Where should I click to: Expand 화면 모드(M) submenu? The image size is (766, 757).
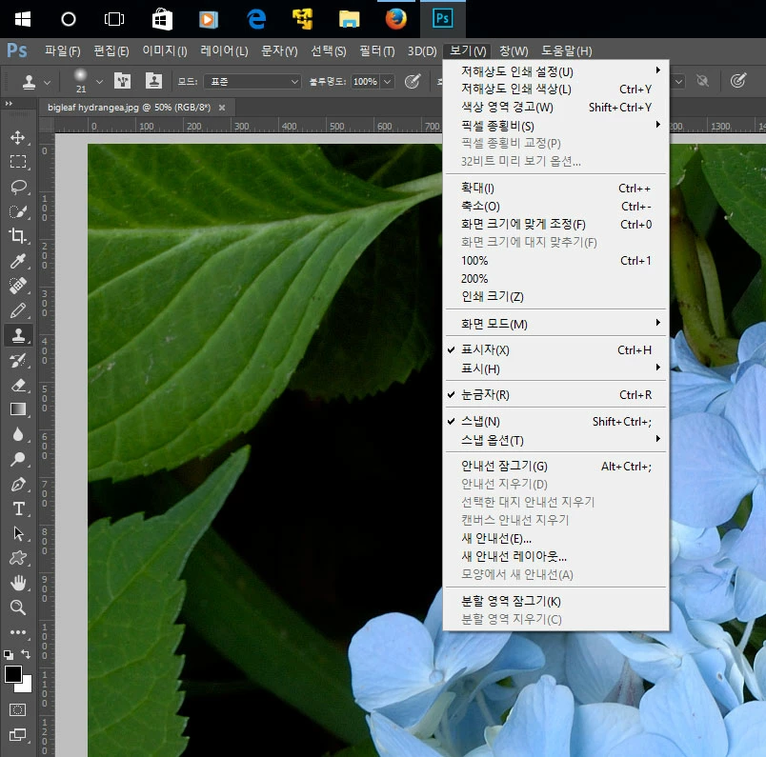tap(556, 324)
